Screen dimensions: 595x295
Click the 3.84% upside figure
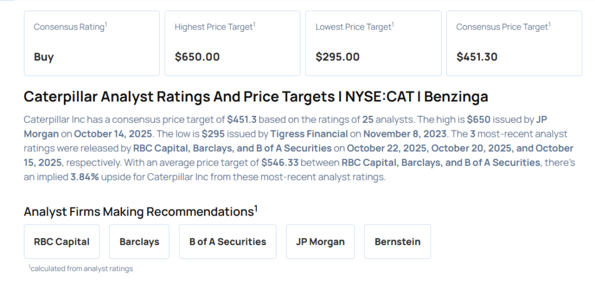[x=85, y=177]
